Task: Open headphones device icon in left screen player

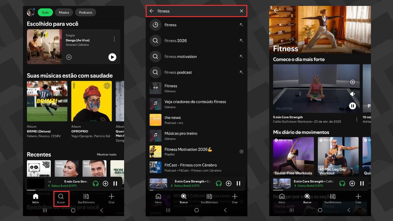Action: [96, 184]
